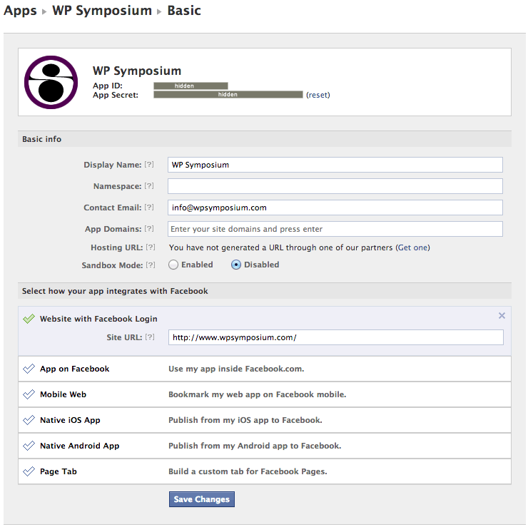The width and height of the screenshot is (528, 527).
Task: Click the Save Changes button
Action: tap(202, 499)
